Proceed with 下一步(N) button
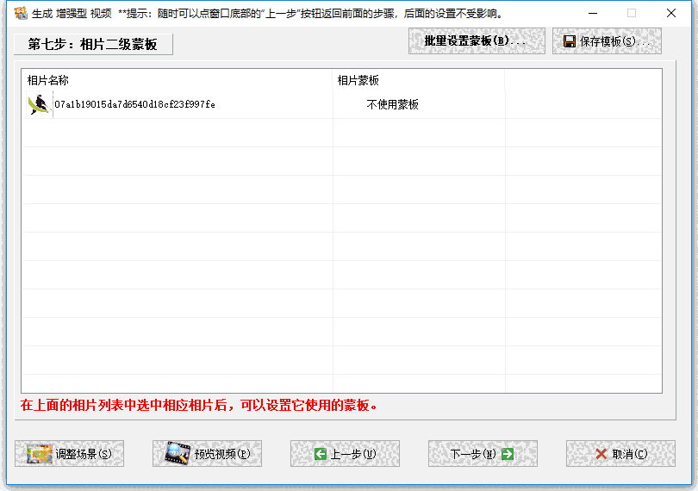The image size is (698, 491). click(483, 454)
